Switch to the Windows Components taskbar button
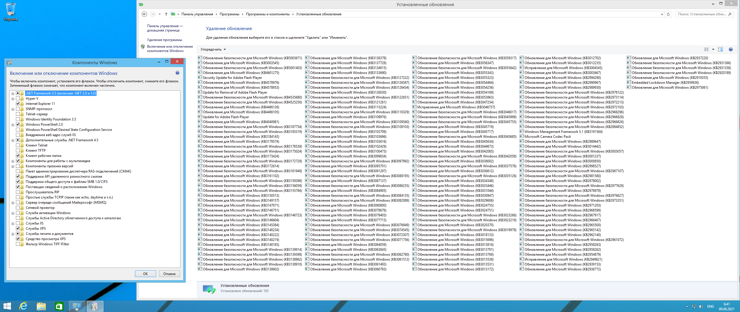The width and height of the screenshot is (740, 312). coord(95,306)
